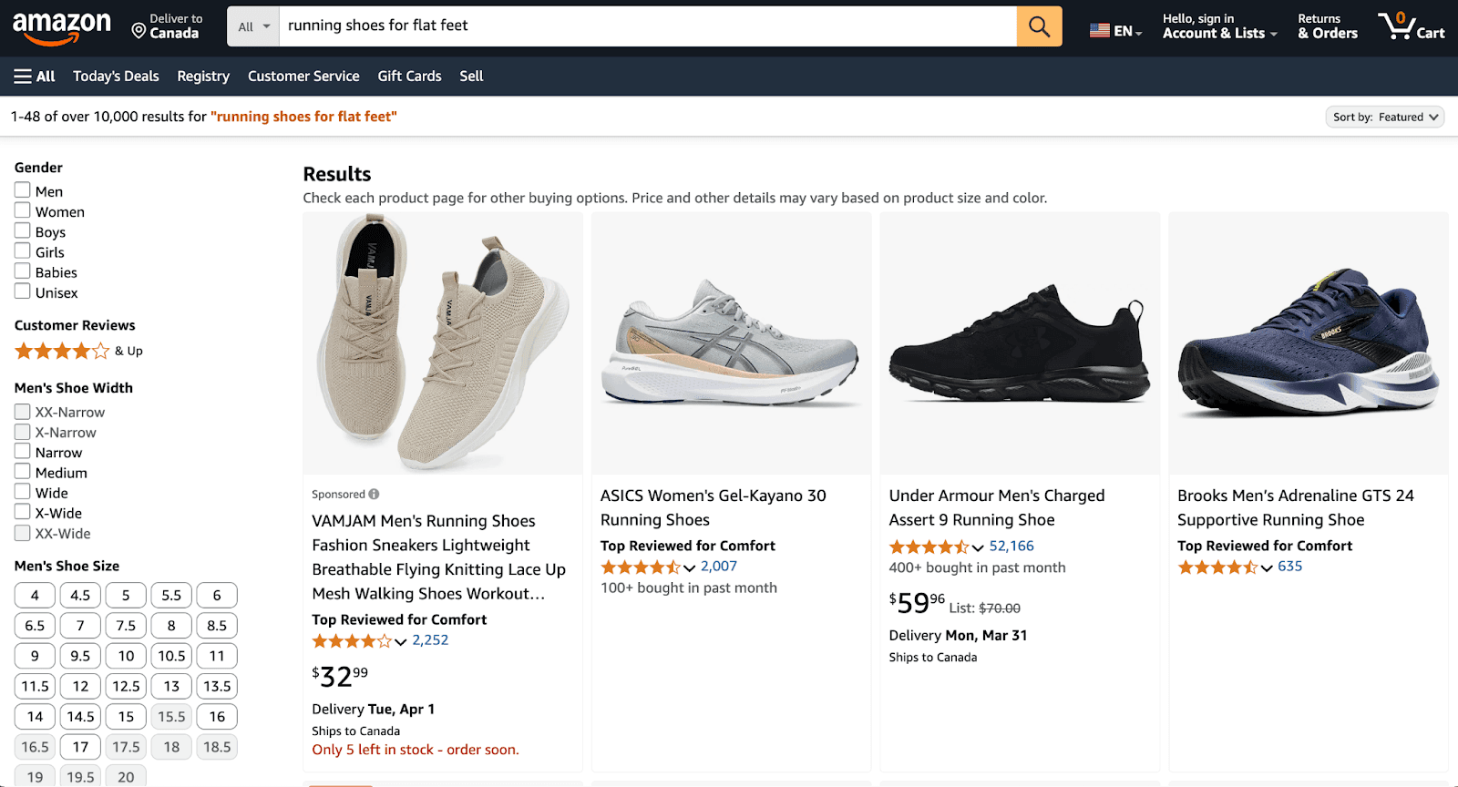
Task: Open Today's Deals
Action: [x=115, y=76]
